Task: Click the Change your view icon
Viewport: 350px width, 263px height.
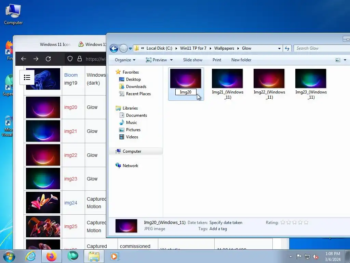Action: [x=338, y=60]
